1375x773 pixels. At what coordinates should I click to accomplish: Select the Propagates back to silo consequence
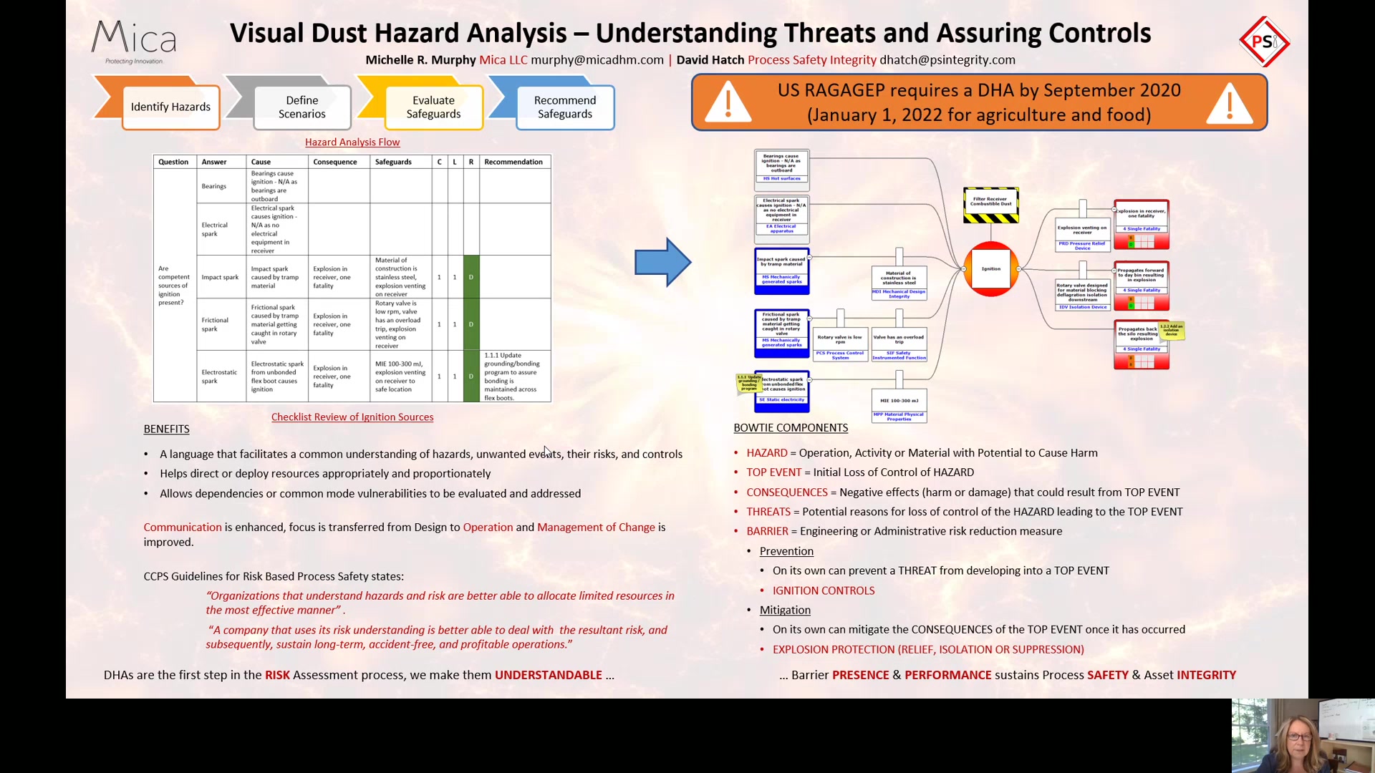1142,345
